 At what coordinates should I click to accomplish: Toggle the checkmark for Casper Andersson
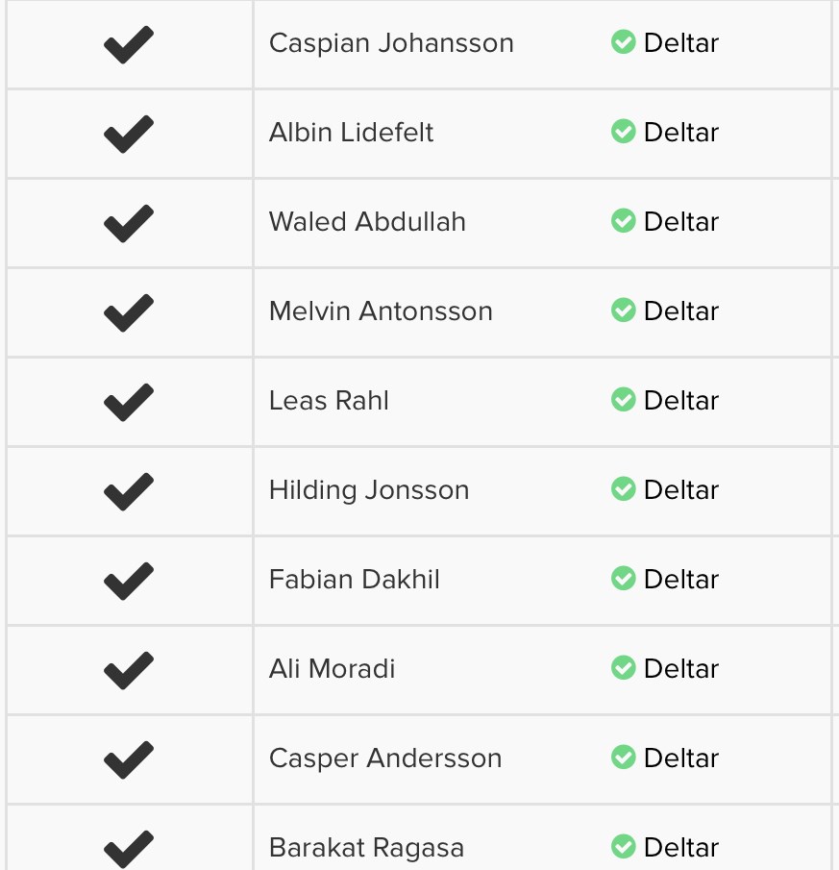(129, 759)
